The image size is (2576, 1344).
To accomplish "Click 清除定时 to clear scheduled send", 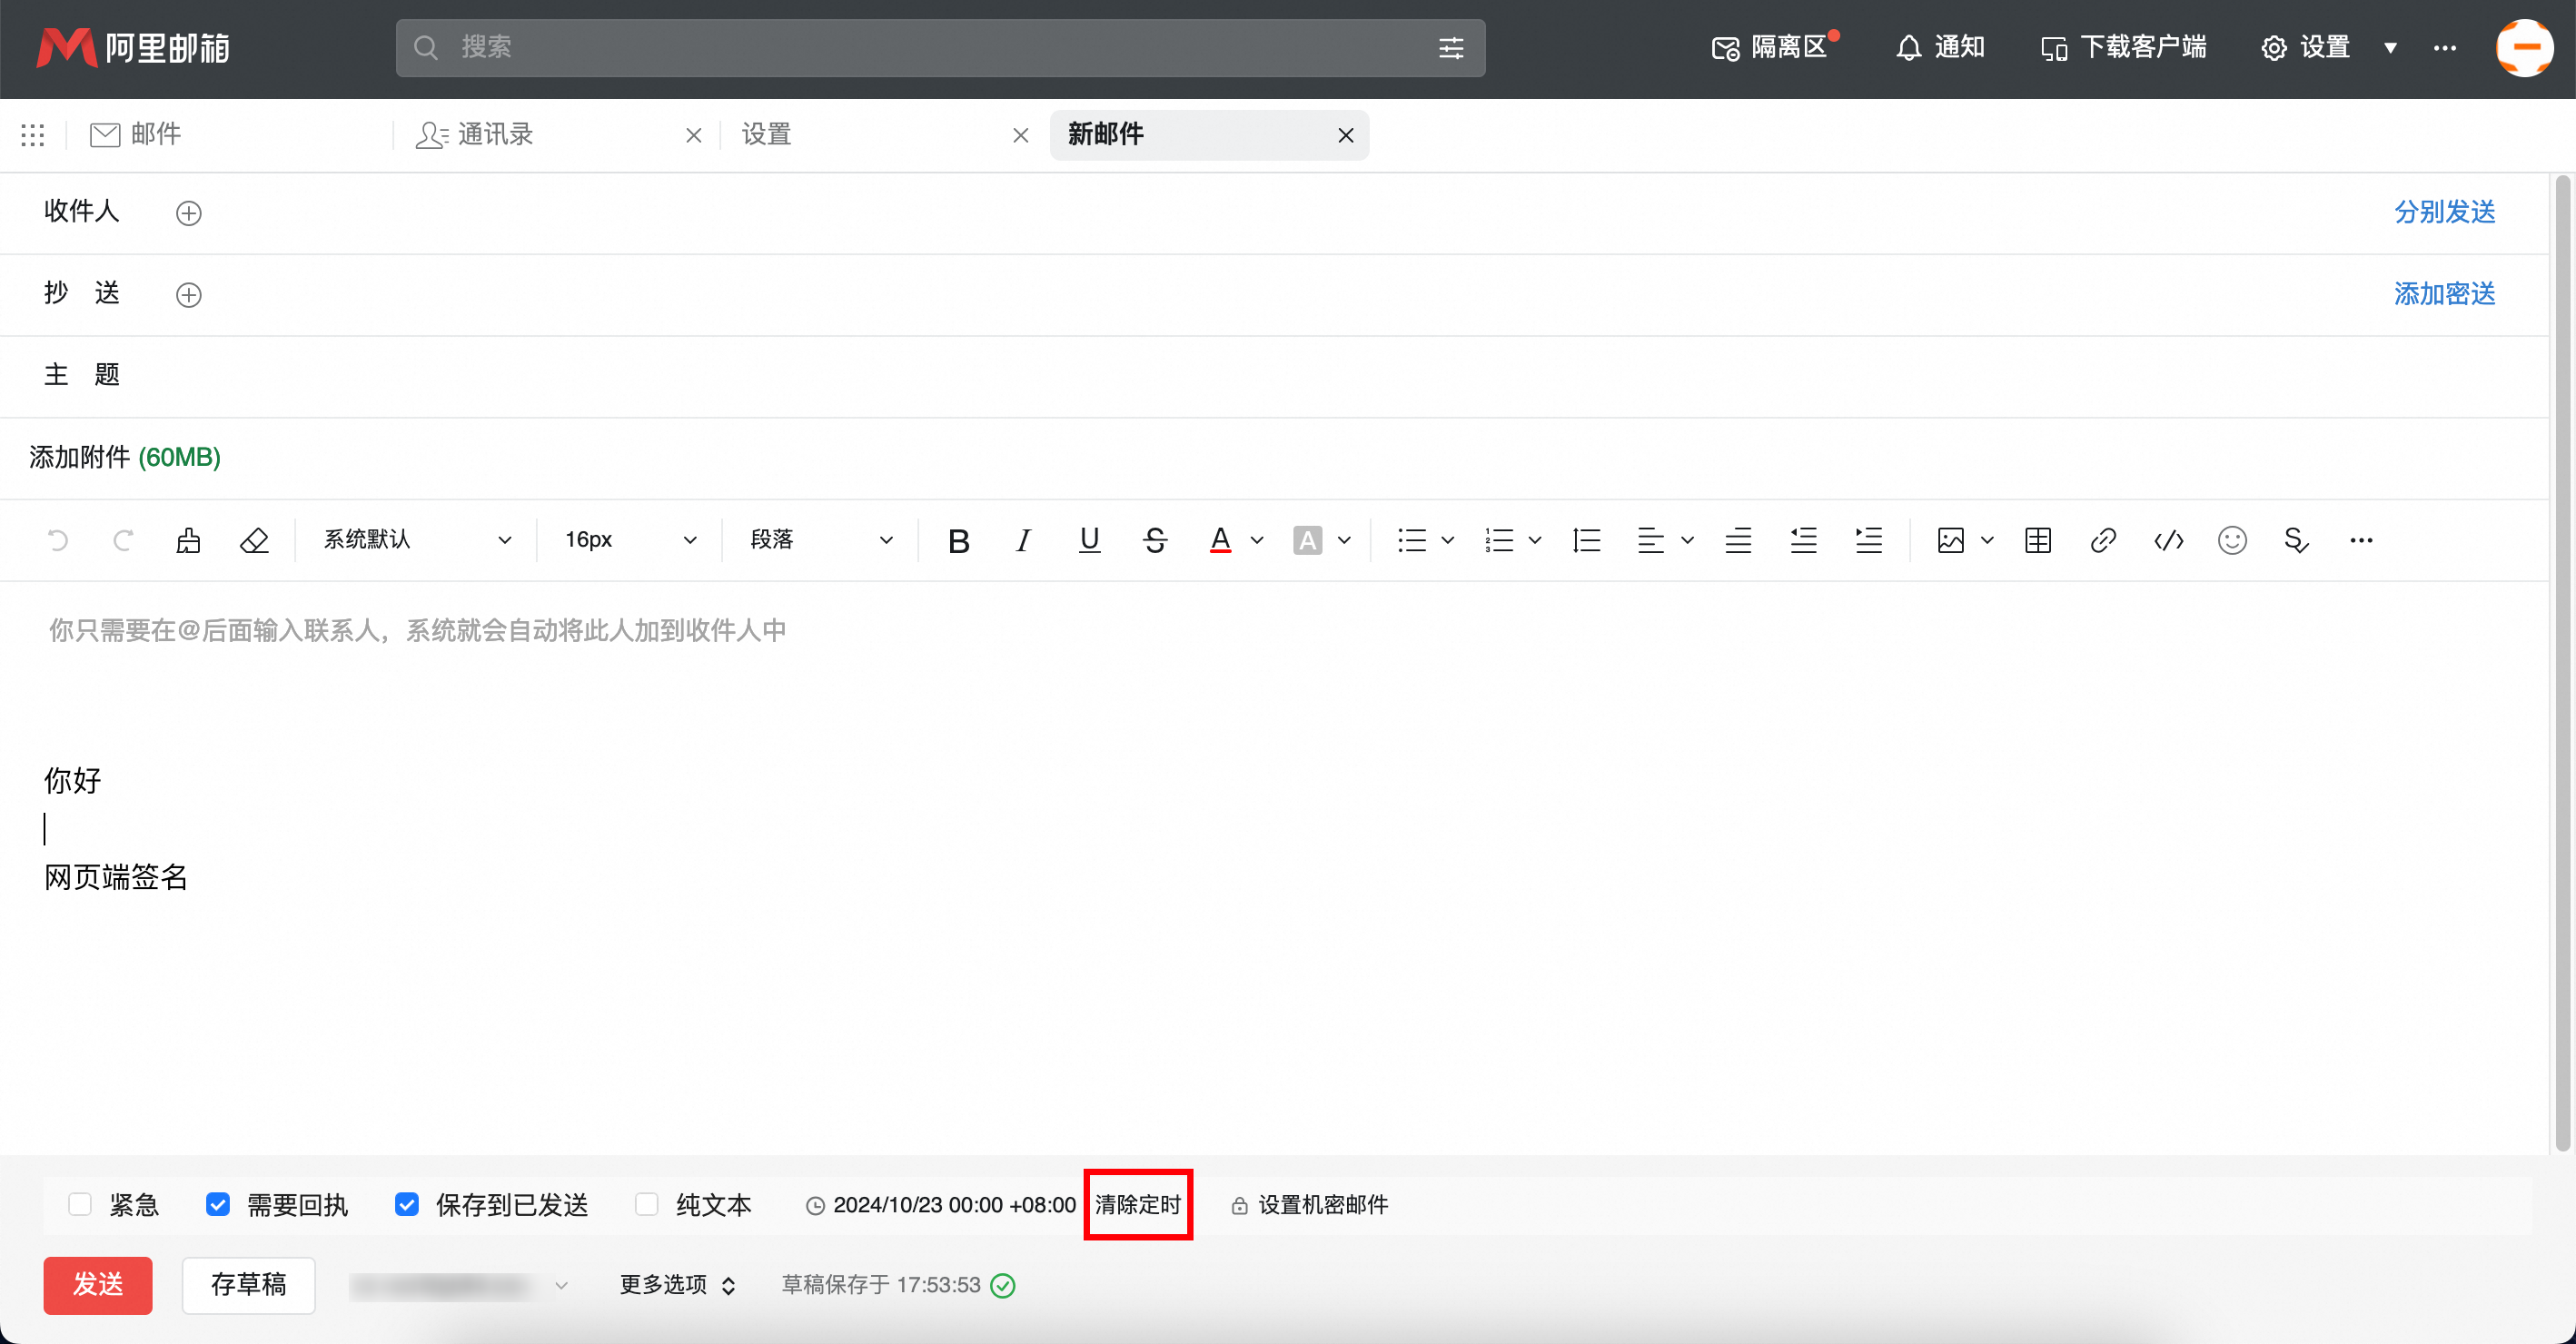I will (x=1138, y=1205).
